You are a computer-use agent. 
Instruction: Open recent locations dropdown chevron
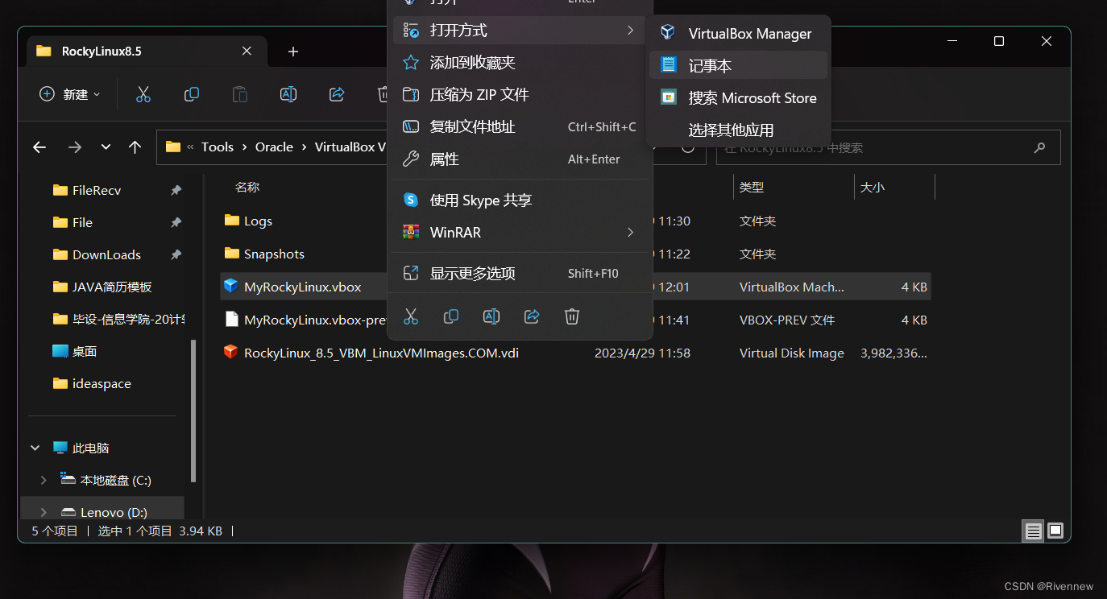106,147
